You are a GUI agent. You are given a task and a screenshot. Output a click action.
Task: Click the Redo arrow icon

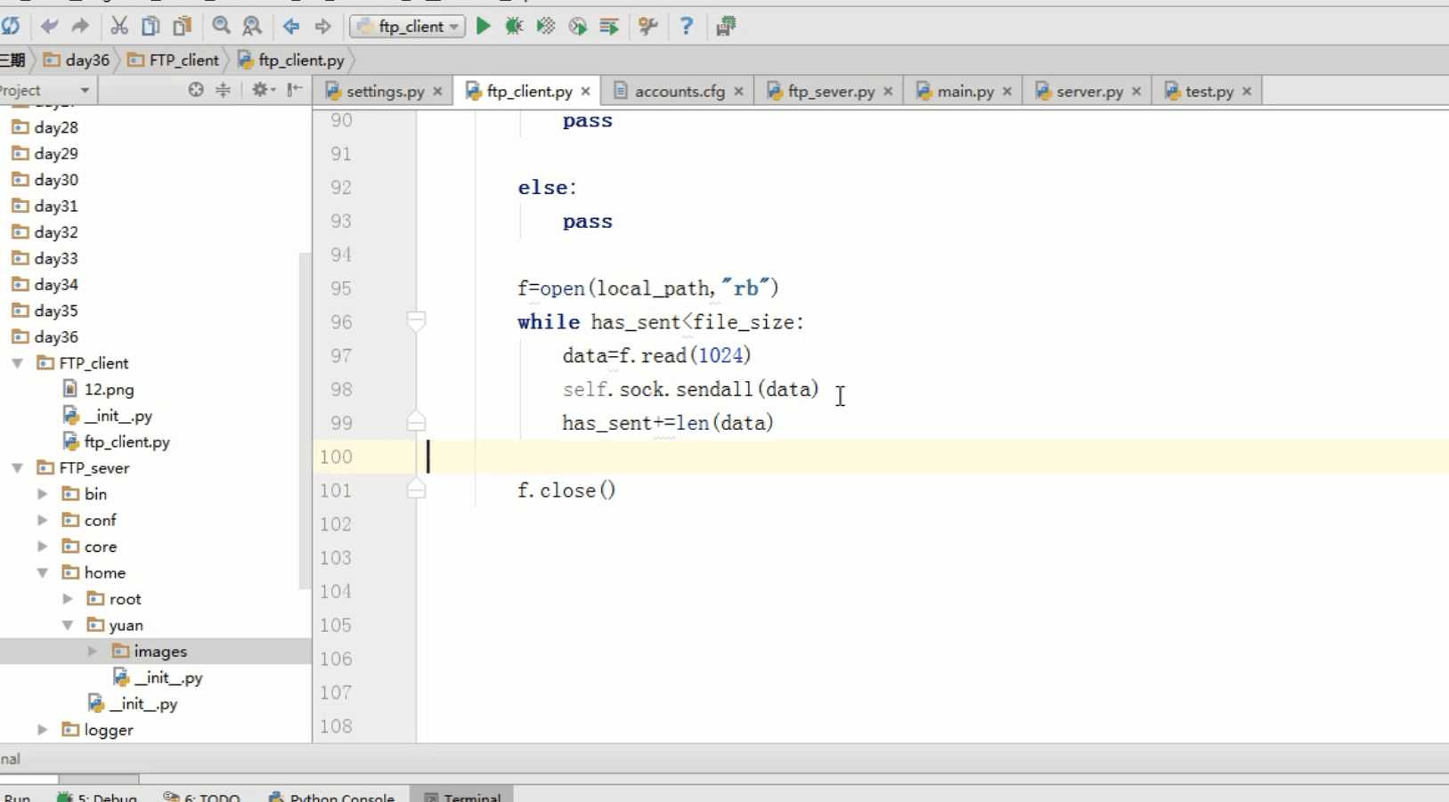[80, 26]
